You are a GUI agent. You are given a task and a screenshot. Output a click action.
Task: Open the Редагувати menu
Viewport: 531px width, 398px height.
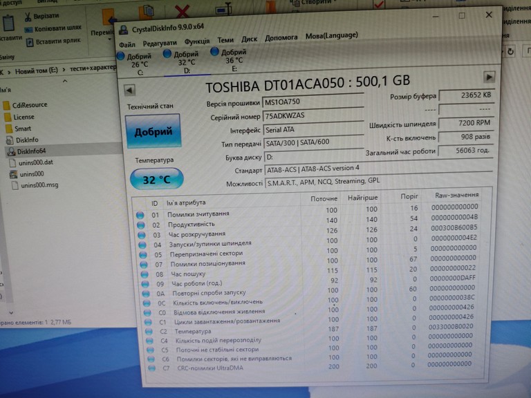pyautogui.click(x=160, y=43)
